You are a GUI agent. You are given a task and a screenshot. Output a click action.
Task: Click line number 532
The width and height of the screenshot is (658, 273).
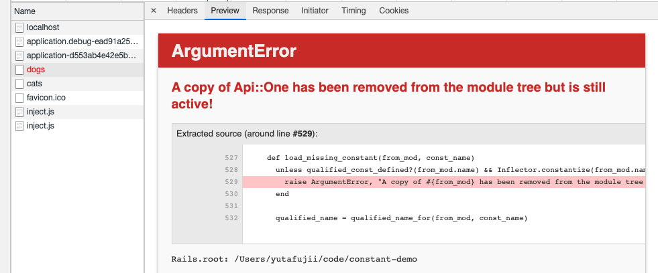[231, 218]
